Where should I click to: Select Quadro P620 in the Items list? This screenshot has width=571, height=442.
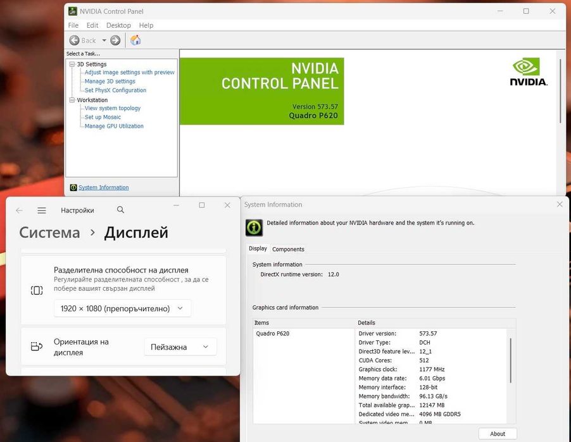272,333
